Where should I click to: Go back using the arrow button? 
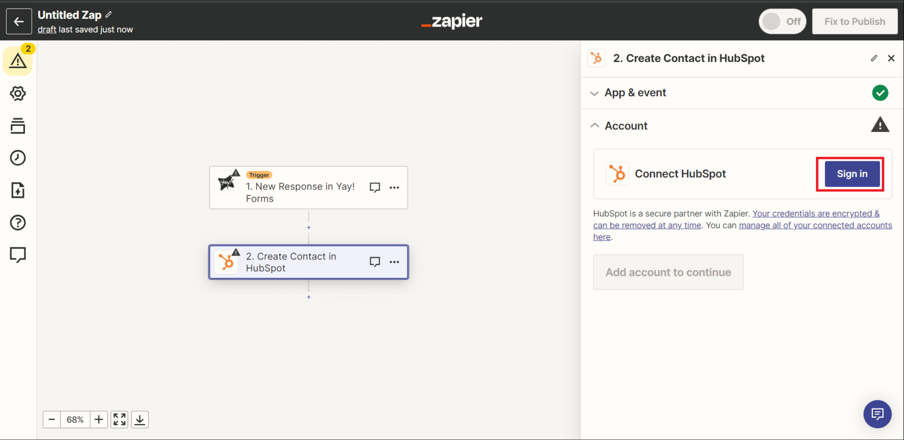tap(19, 21)
